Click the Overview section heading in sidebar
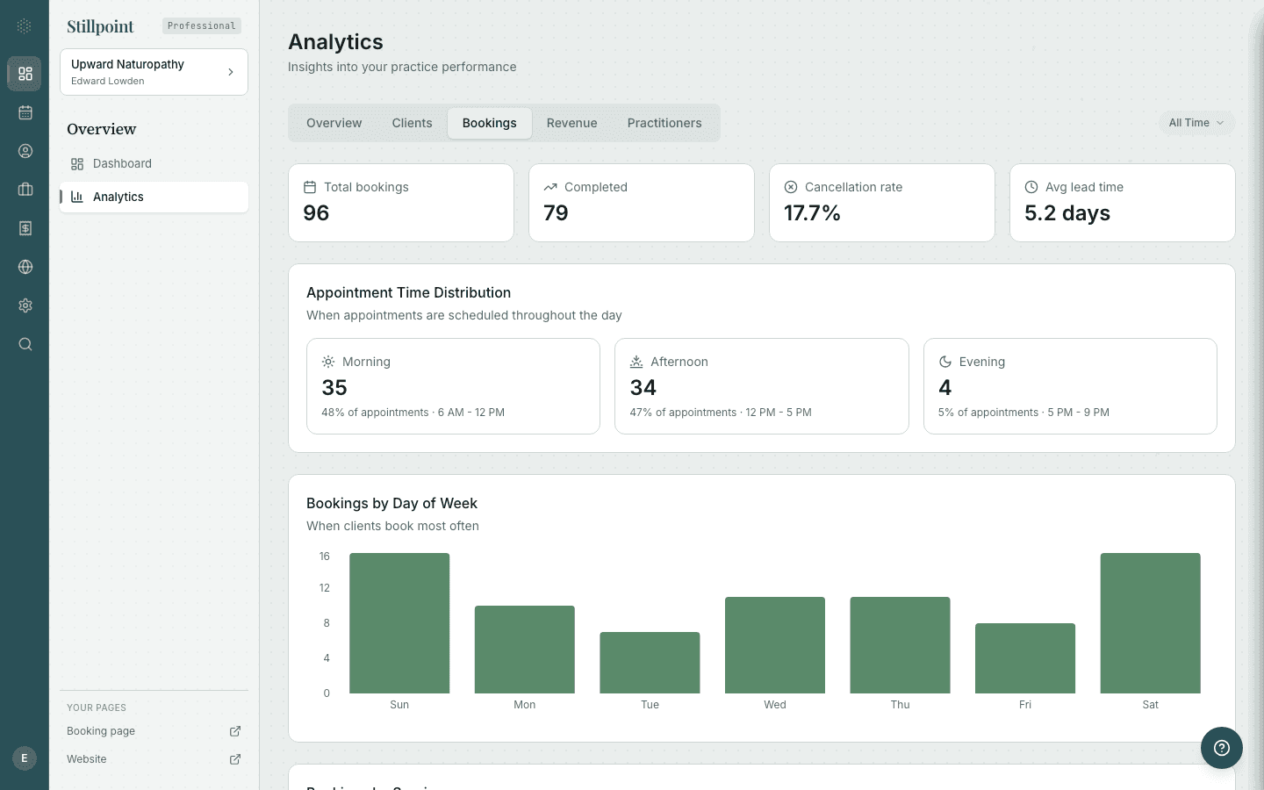Image resolution: width=1264 pixels, height=790 pixels. coord(102,129)
